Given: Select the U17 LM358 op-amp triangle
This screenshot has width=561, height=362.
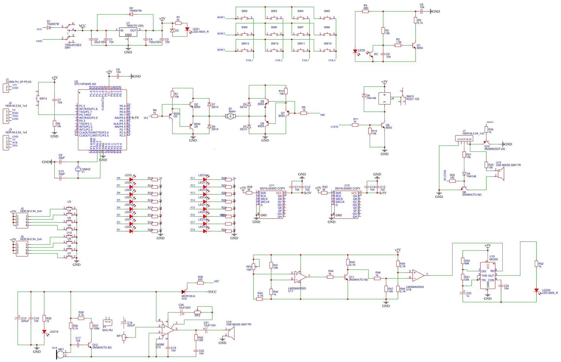Looking at the screenshot, I should click(x=301, y=277).
